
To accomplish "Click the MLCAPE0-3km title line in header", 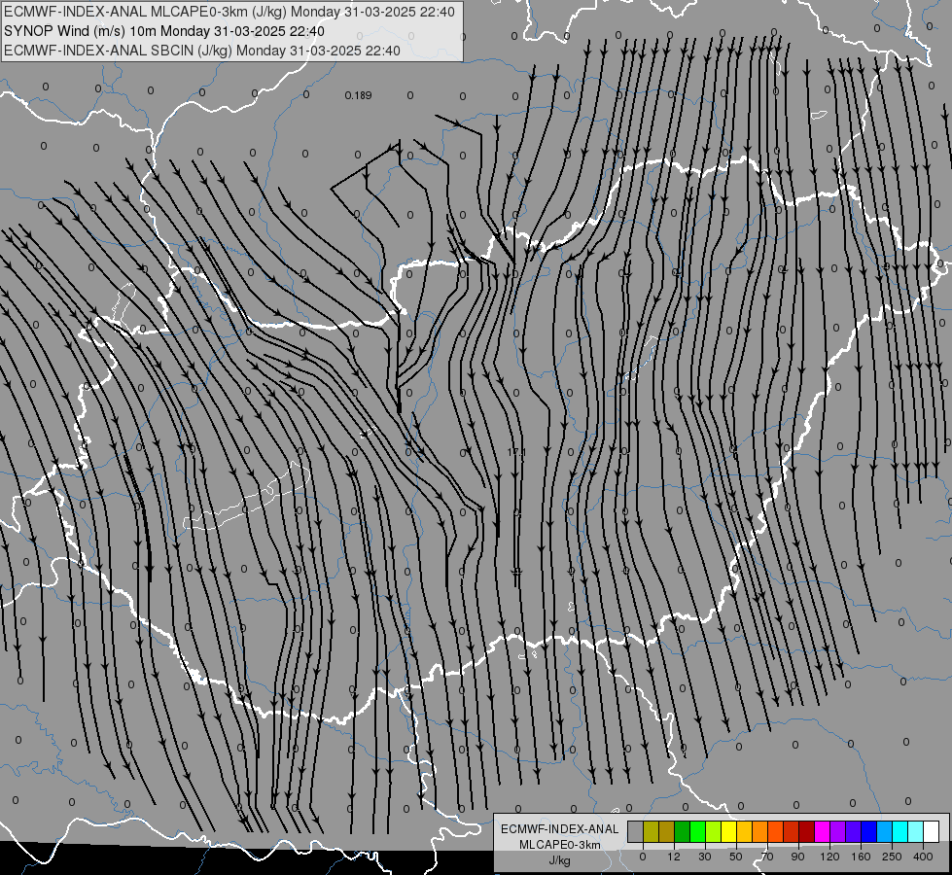I will pyautogui.click(x=229, y=12).
